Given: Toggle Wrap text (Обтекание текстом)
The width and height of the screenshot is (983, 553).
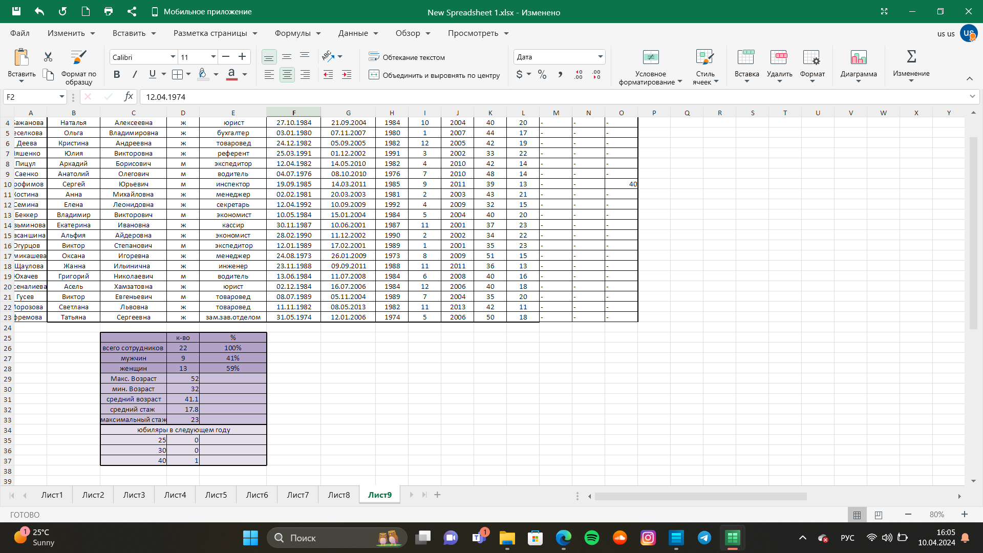Looking at the screenshot, I should [x=407, y=57].
